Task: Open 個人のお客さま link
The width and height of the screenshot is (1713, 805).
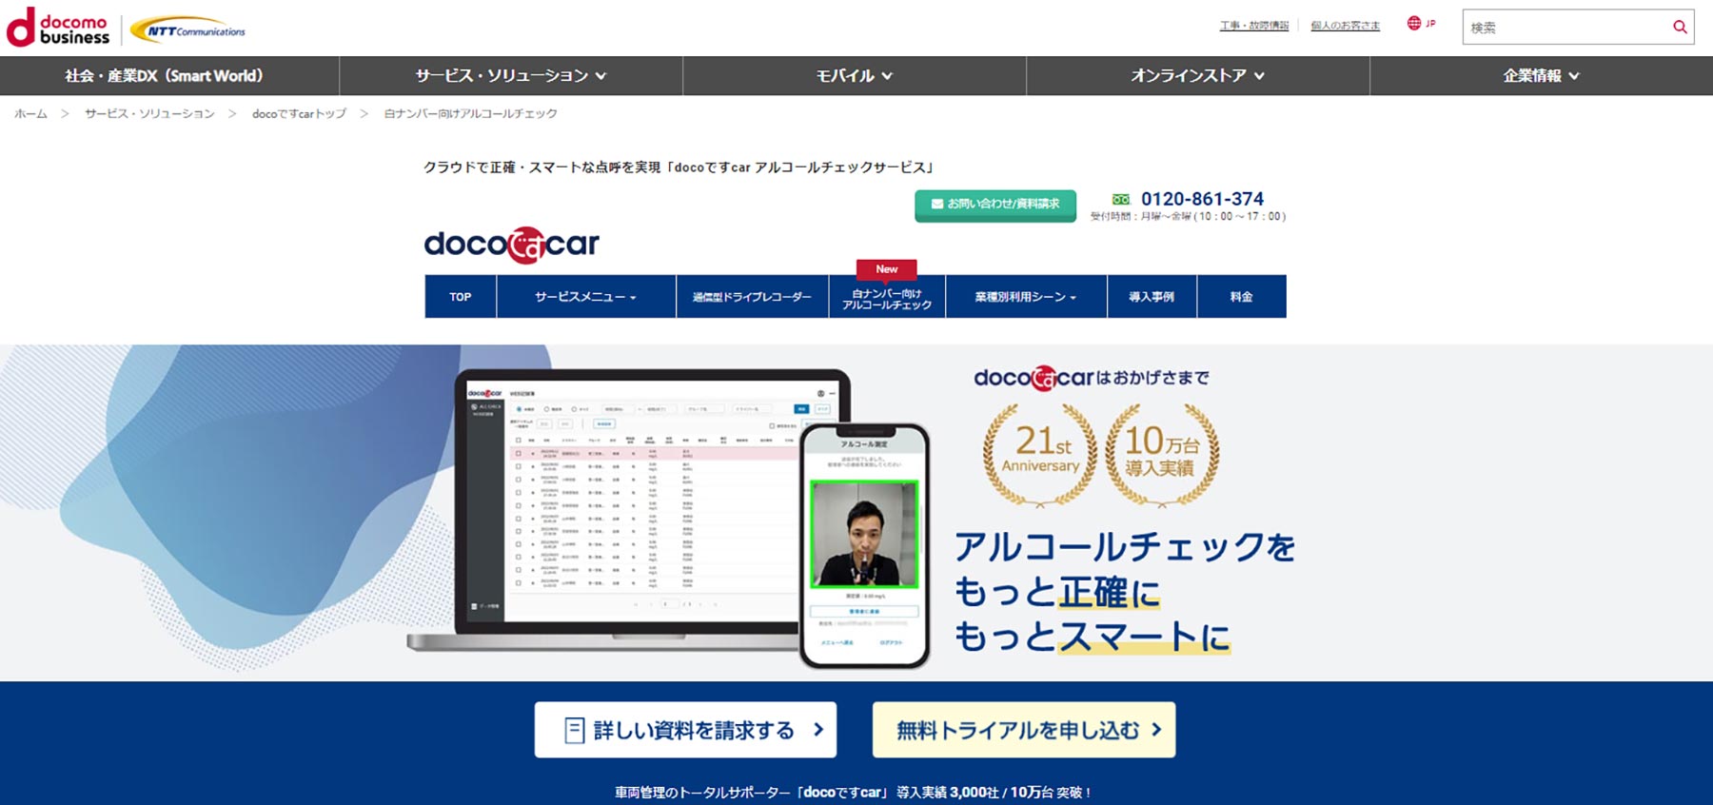Action: click(x=1345, y=26)
